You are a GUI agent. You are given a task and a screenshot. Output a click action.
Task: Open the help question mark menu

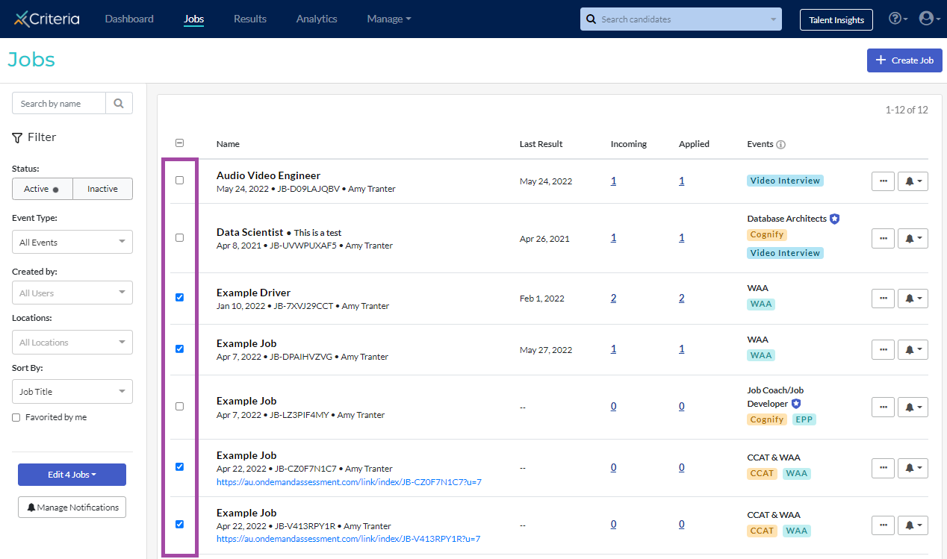tap(898, 19)
